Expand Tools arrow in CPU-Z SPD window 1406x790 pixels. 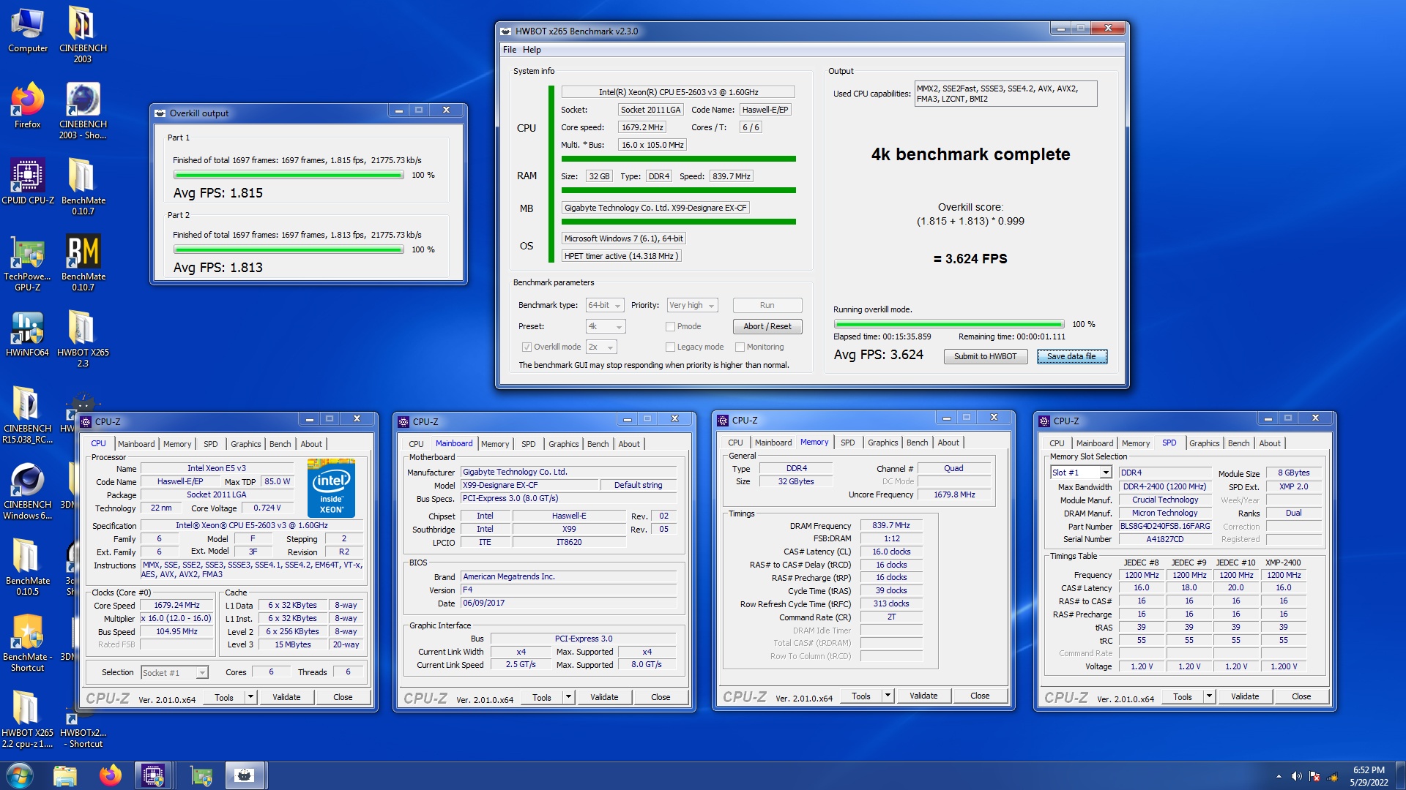1209,696
